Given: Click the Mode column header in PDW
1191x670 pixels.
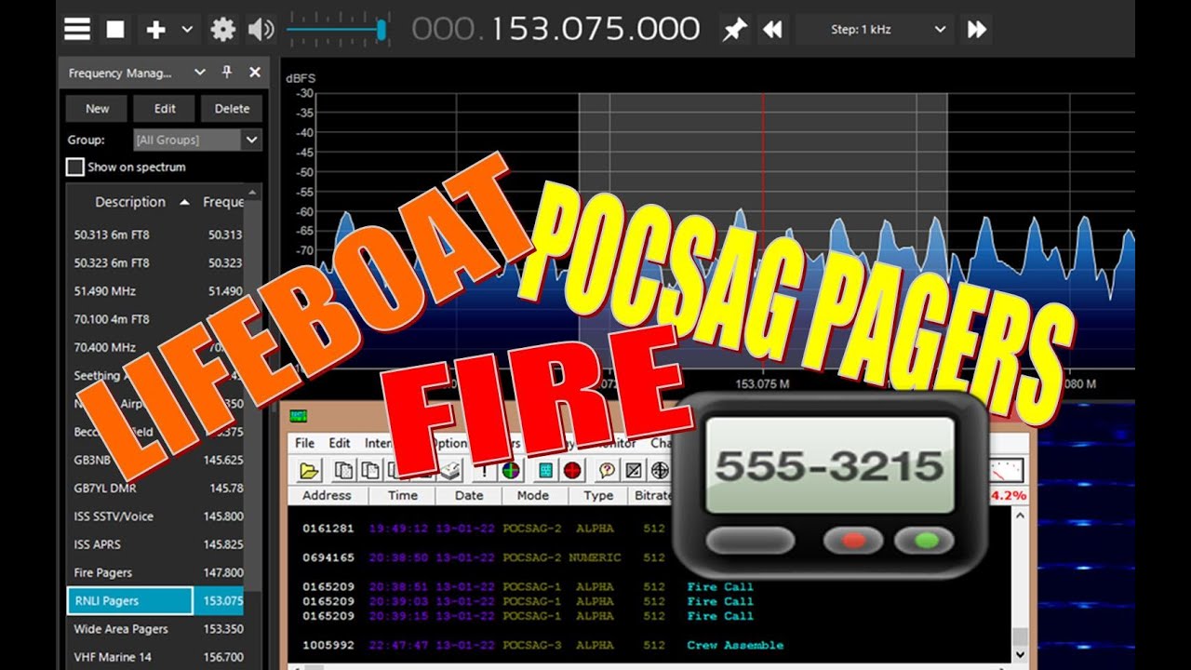Looking at the screenshot, I should pos(533,496).
